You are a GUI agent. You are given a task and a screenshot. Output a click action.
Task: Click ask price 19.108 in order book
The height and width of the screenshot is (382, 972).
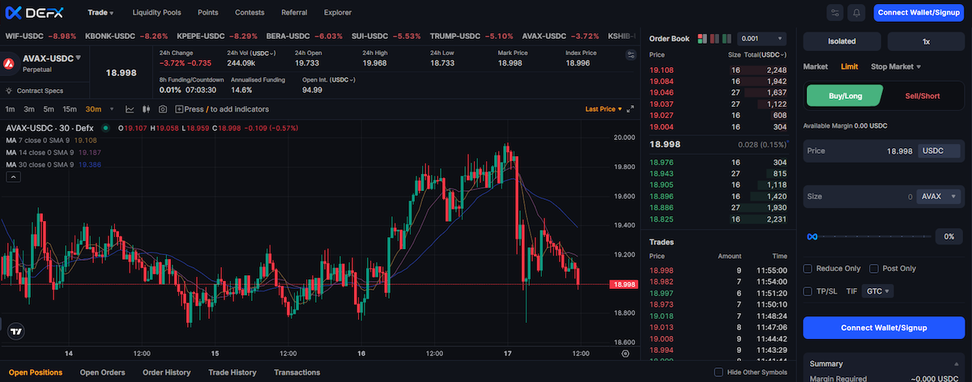pyautogui.click(x=662, y=70)
